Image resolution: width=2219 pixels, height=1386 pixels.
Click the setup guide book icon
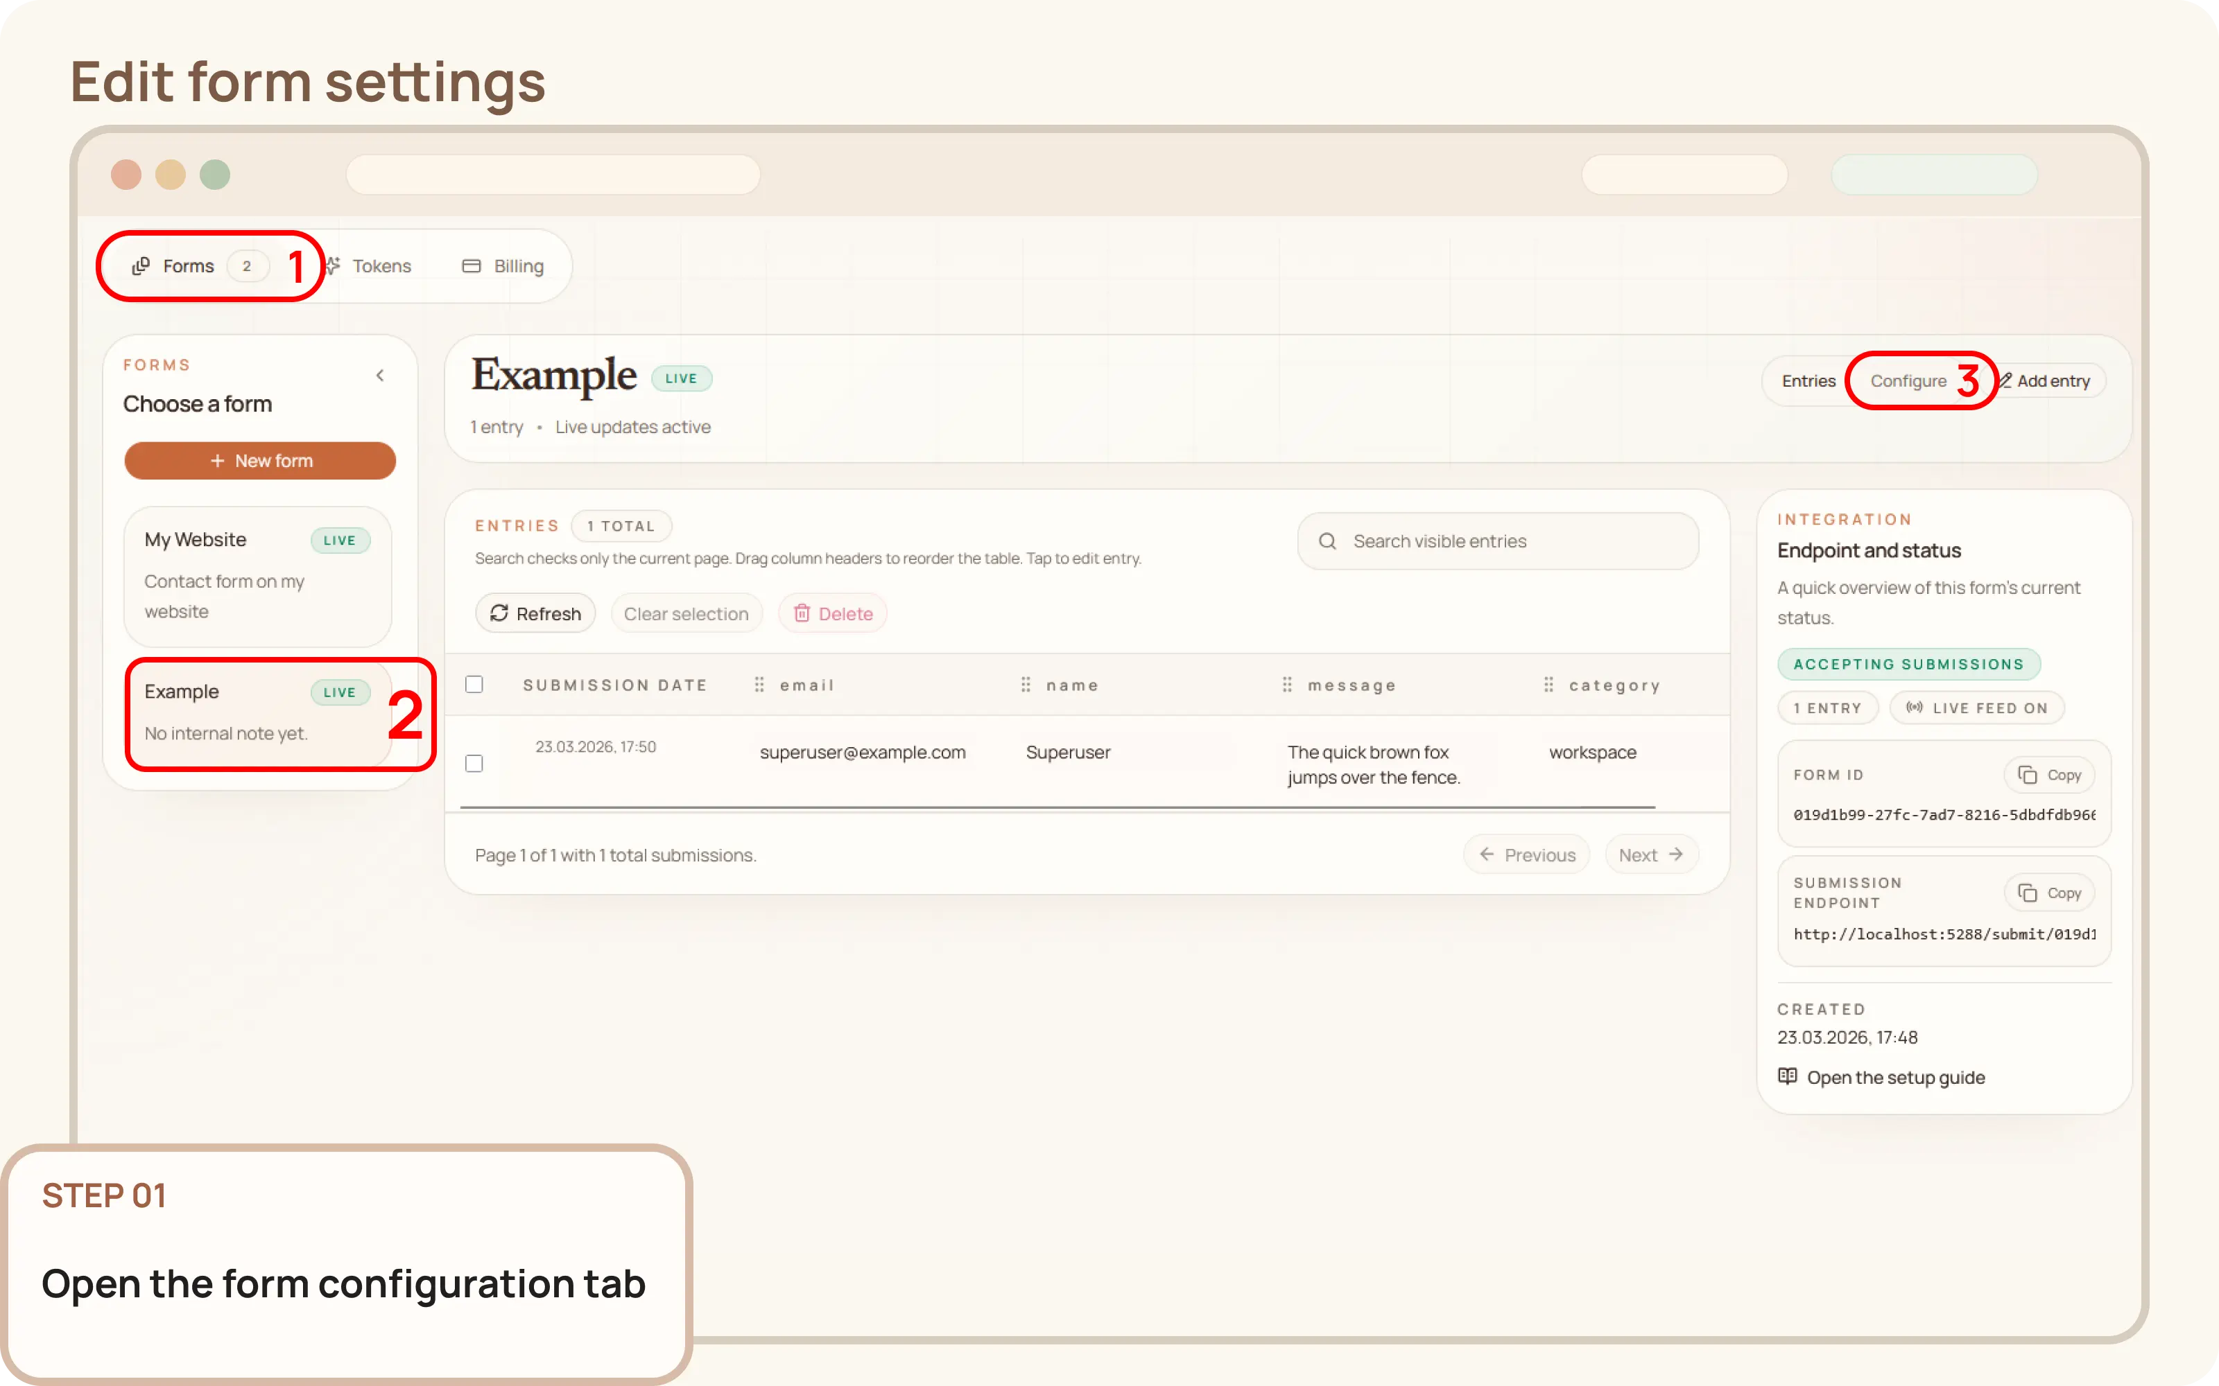(x=1789, y=1076)
